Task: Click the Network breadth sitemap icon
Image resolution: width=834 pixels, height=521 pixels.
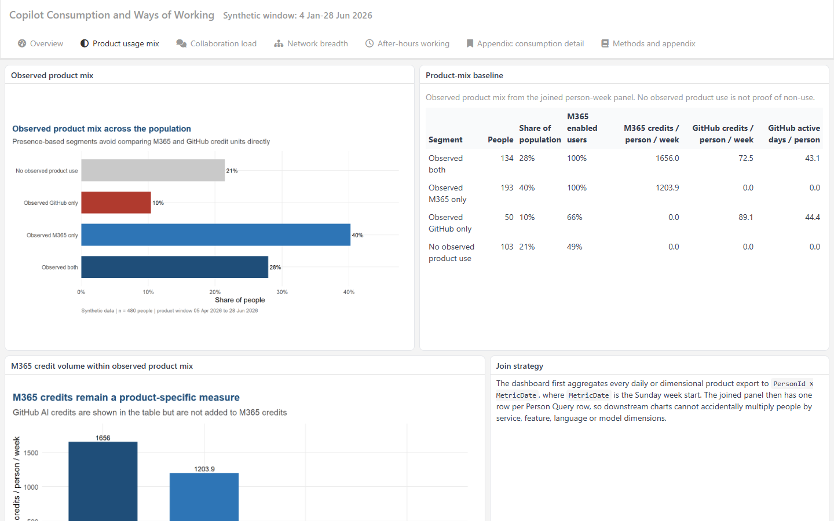Action: pos(279,43)
